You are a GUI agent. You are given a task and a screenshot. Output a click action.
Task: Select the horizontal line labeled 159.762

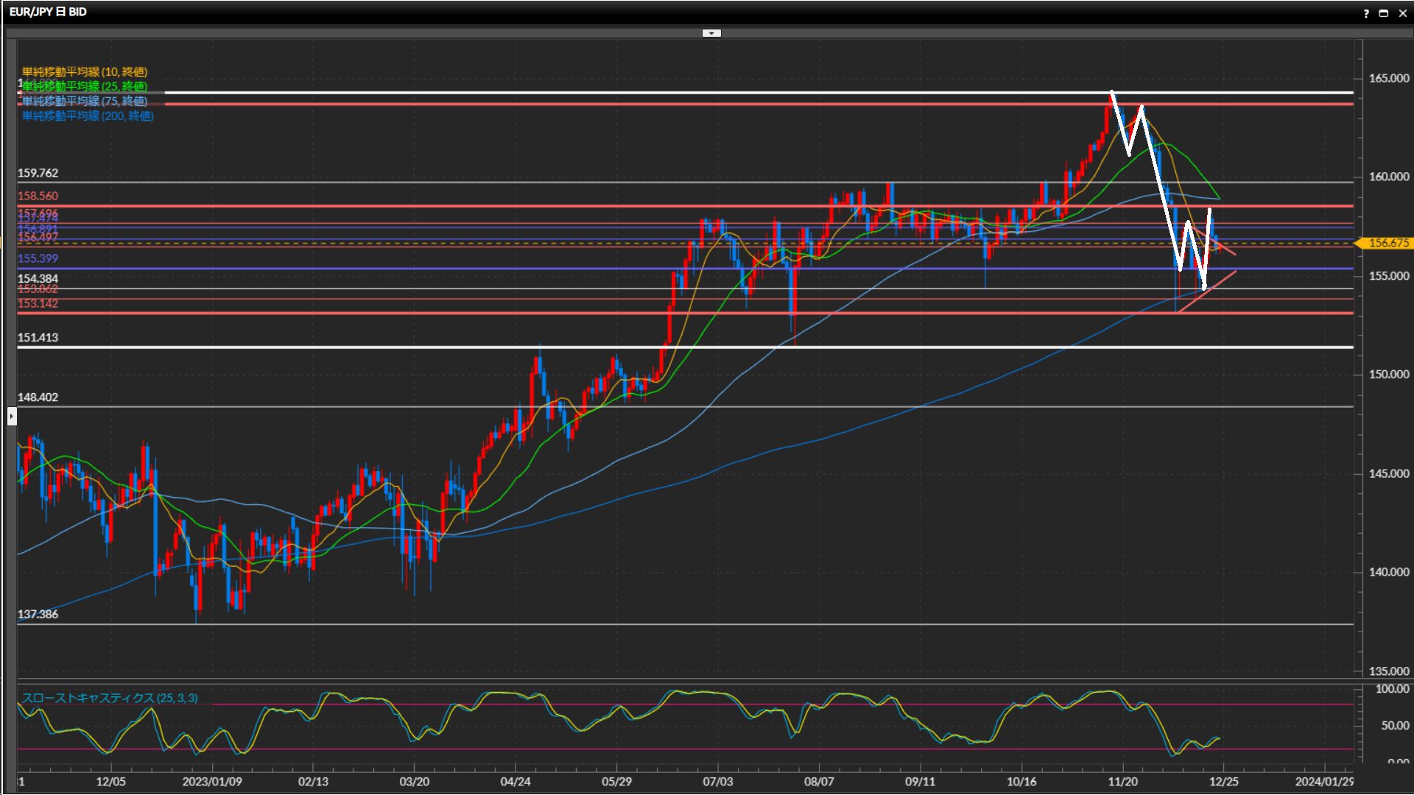click(442, 182)
